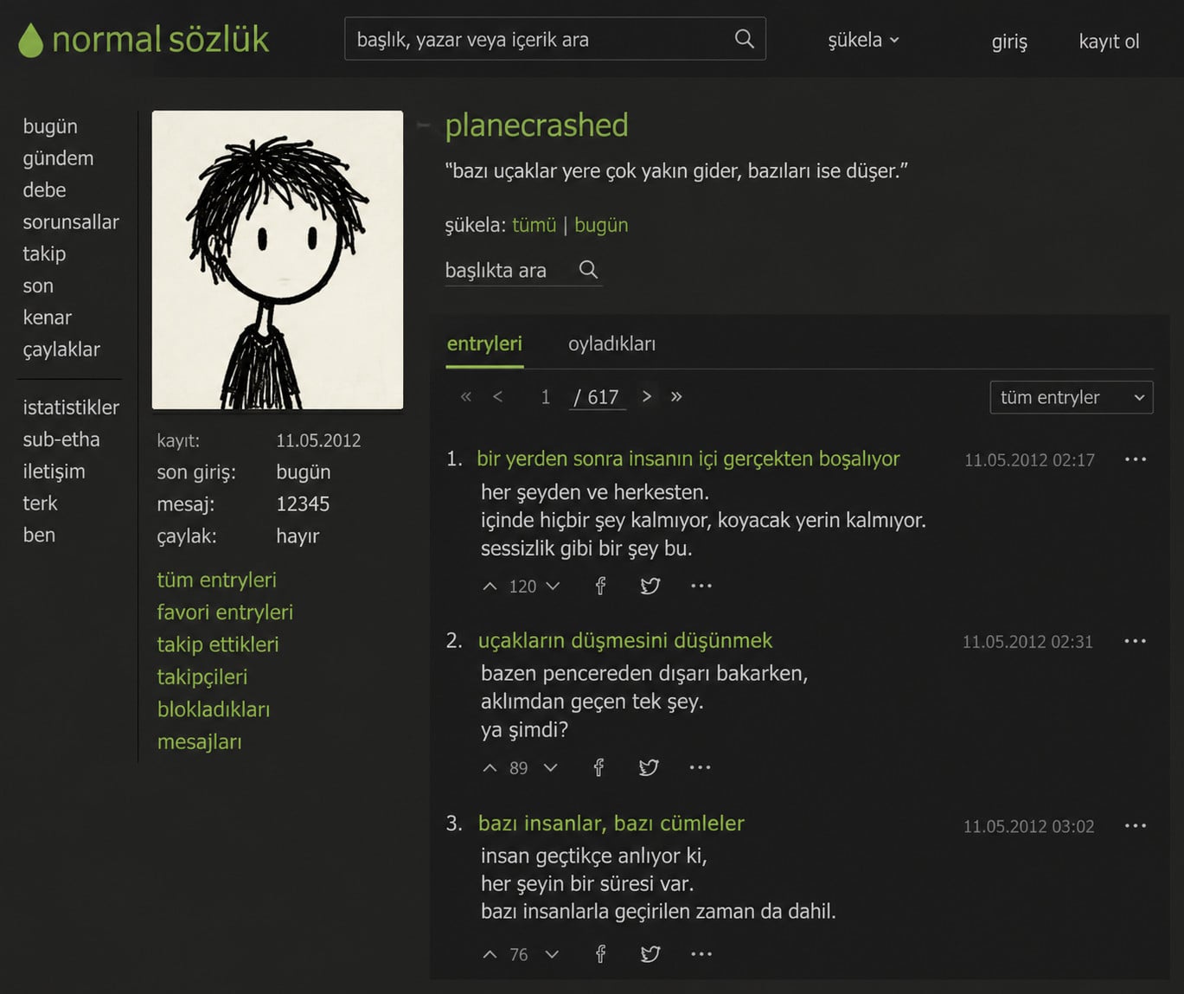Expand the şükela menu in header
1184x994 pixels.
863,40
